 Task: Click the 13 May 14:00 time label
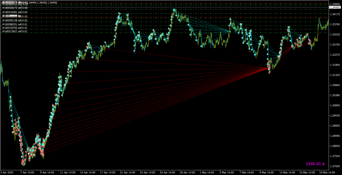287,173
